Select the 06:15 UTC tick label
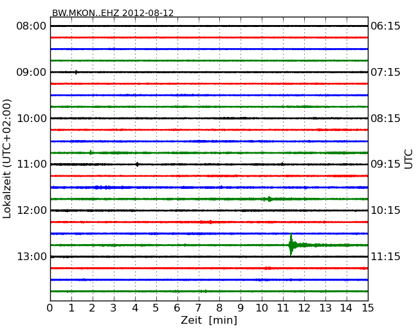This screenshot has height=334, width=418. (385, 26)
